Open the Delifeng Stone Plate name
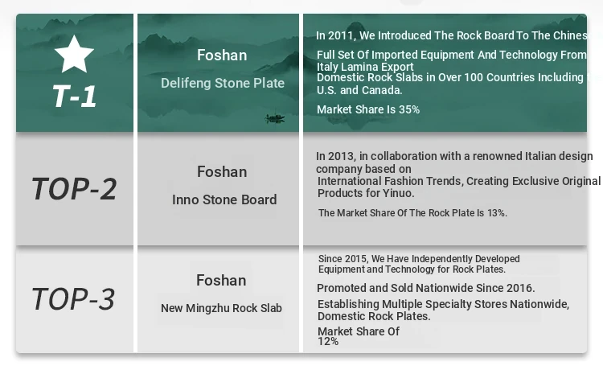Viewport: 603px width, 370px height. 223,83
